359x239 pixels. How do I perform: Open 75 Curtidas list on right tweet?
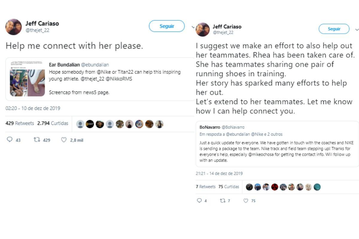click(229, 187)
